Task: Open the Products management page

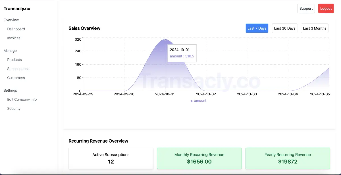Action: click(x=14, y=60)
